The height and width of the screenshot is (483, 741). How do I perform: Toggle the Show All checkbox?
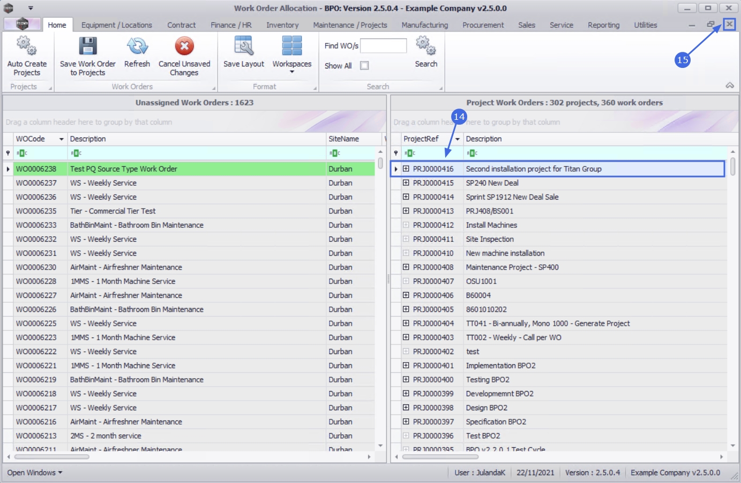(x=364, y=65)
